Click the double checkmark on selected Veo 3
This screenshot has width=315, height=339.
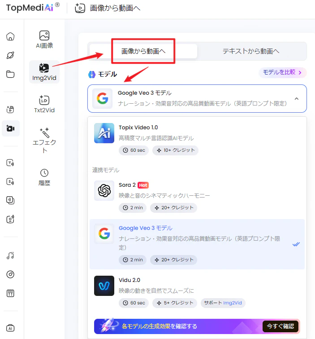pyautogui.click(x=296, y=244)
